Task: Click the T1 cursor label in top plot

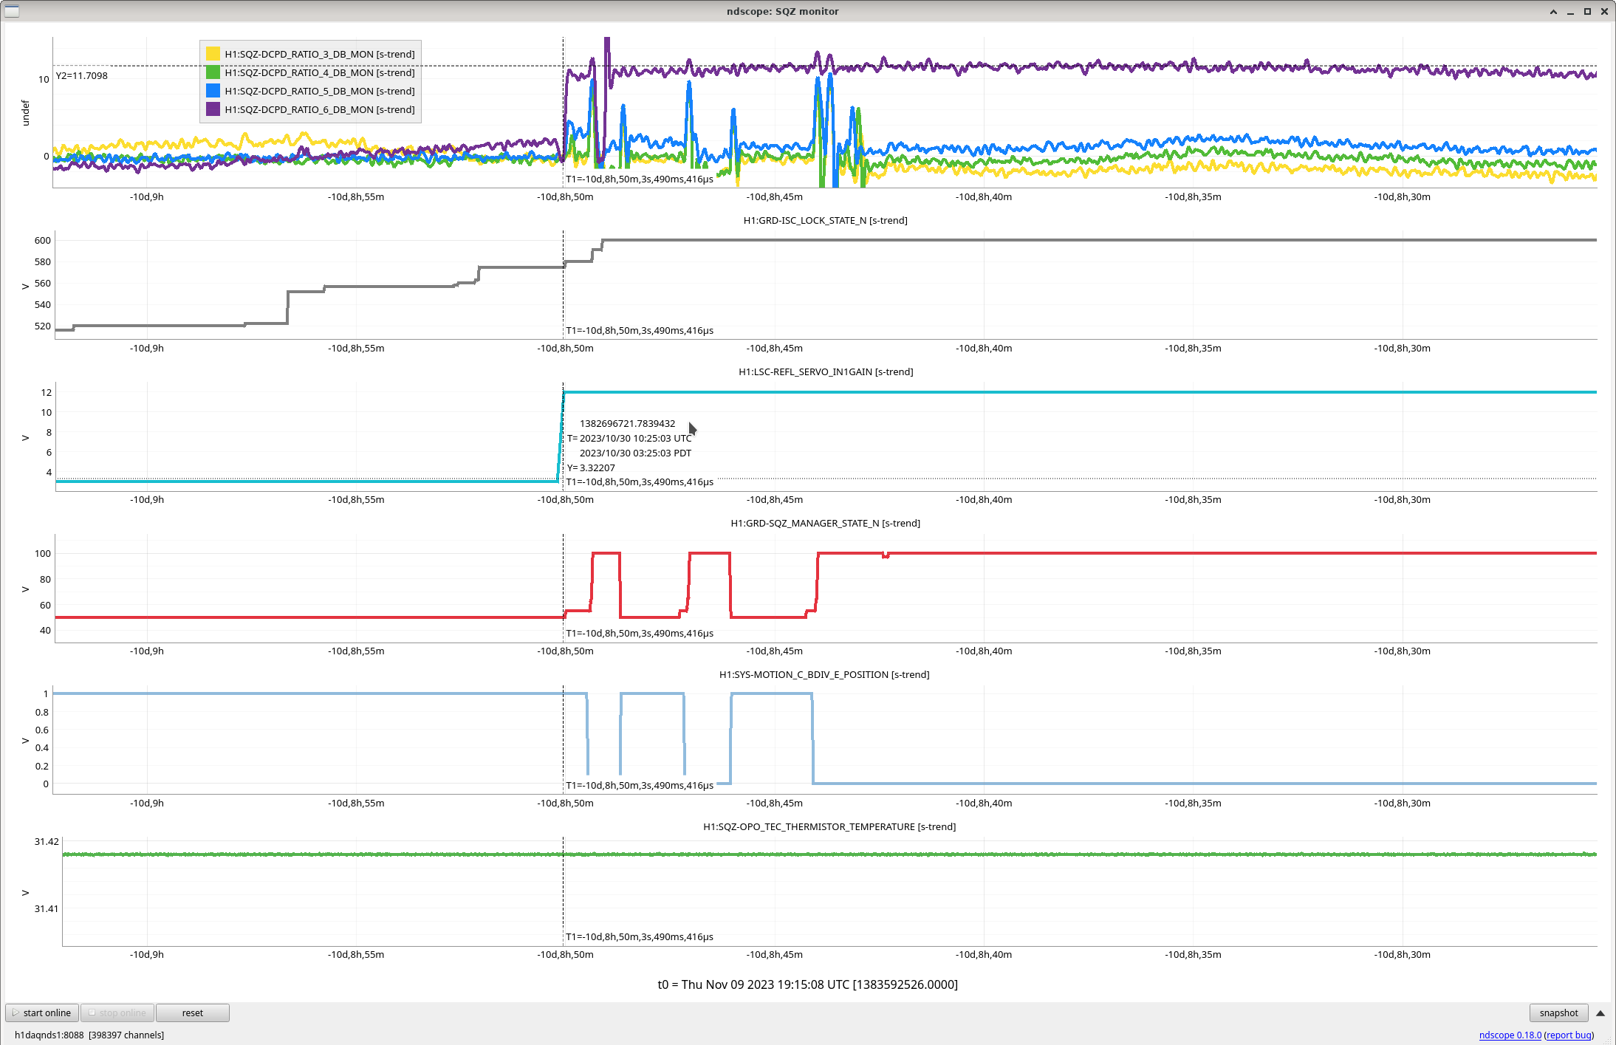Action: pos(639,179)
